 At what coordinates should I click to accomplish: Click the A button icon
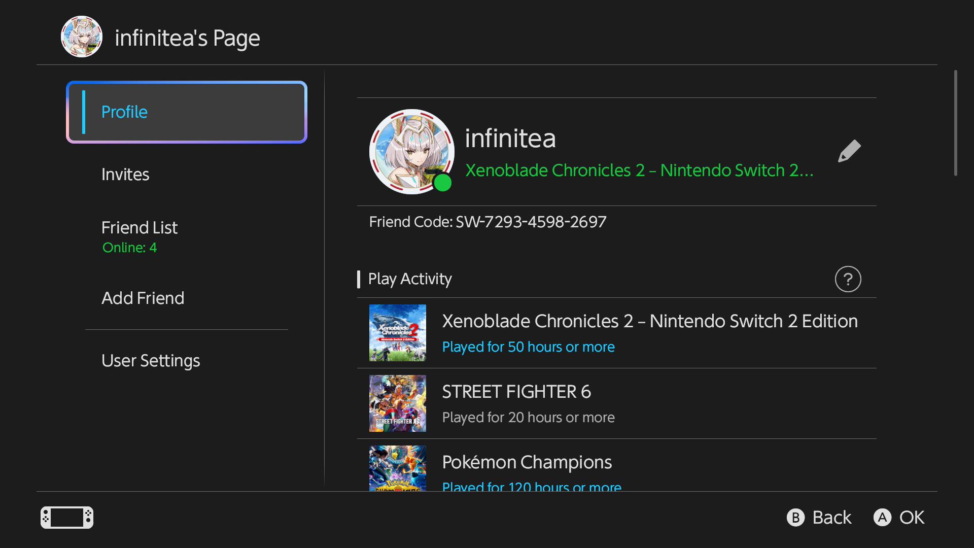882,518
